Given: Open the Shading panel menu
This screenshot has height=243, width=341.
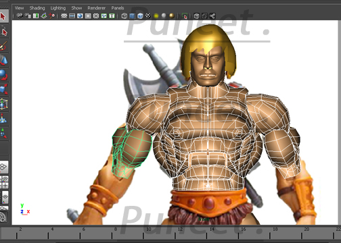Looking at the screenshot, I should [x=37, y=8].
